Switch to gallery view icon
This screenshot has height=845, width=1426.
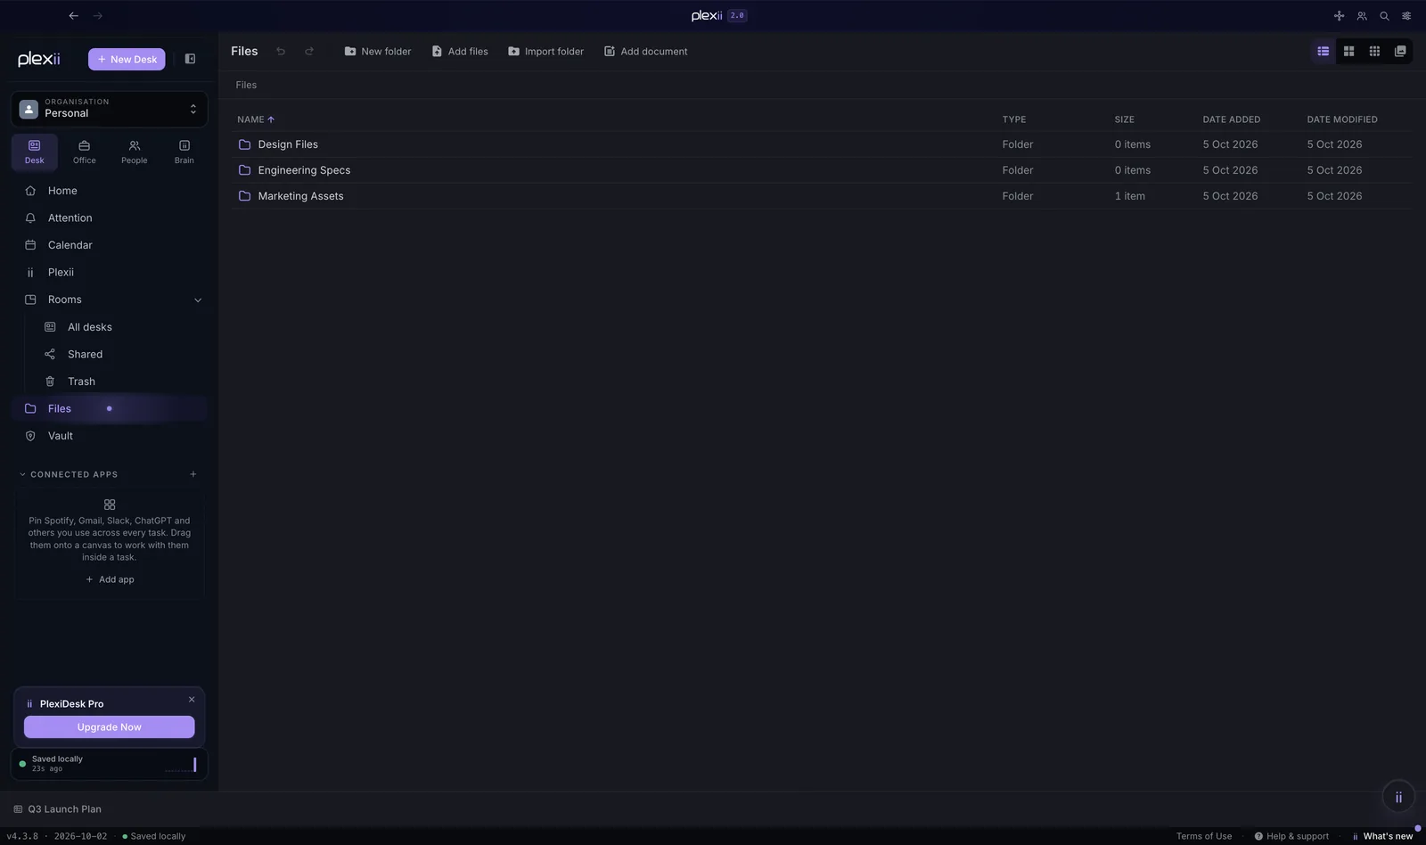[1400, 52]
